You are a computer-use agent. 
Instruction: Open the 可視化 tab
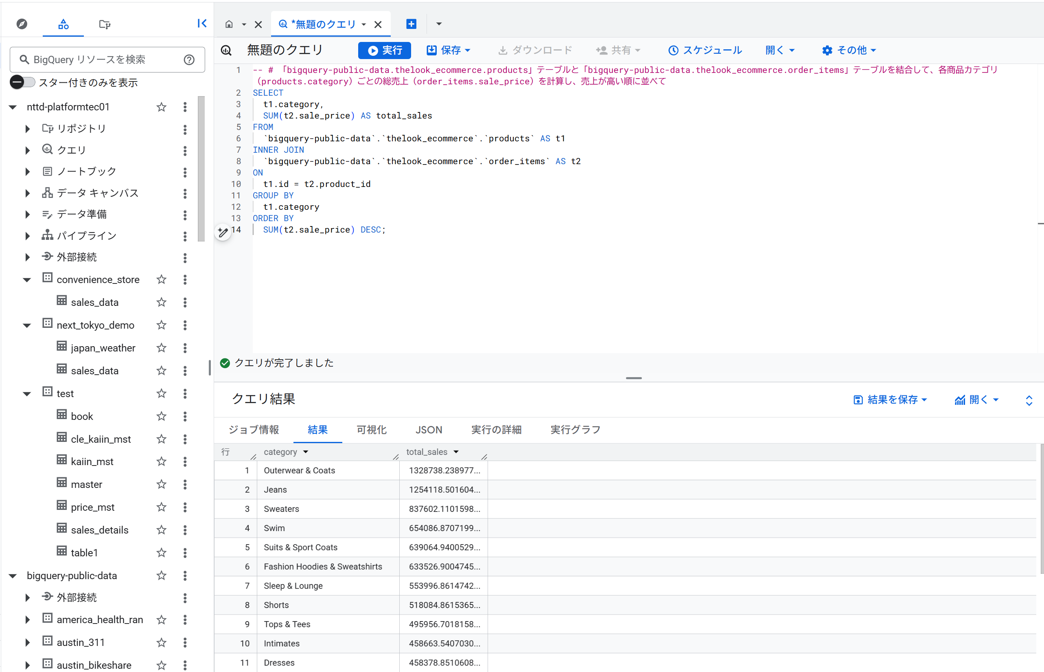click(371, 430)
